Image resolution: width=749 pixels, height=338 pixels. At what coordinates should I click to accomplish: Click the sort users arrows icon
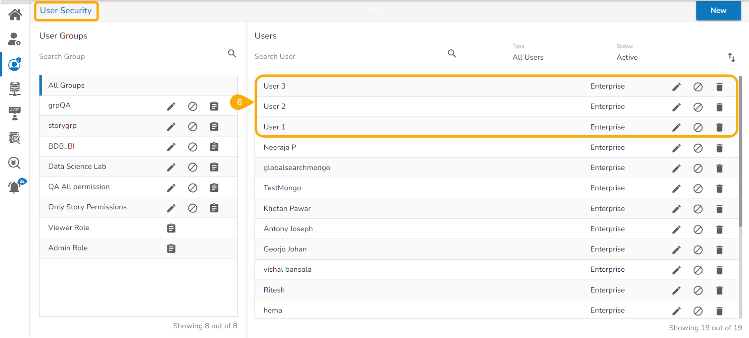(731, 57)
